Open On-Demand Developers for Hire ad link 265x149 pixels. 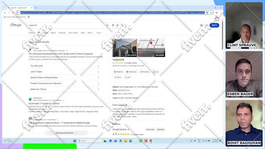tap(61, 54)
